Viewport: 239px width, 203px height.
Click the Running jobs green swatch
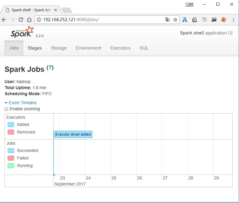pyautogui.click(x=11, y=166)
